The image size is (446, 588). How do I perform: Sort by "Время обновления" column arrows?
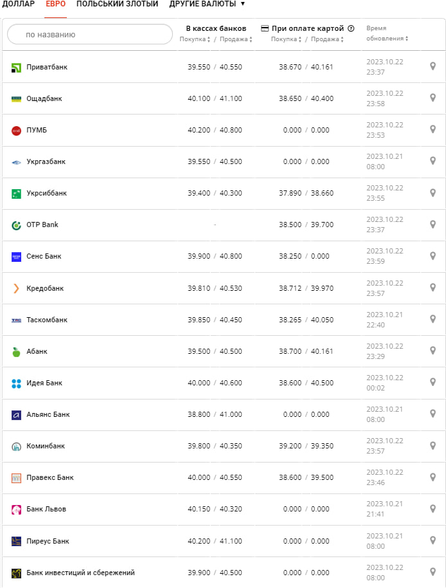pos(407,39)
